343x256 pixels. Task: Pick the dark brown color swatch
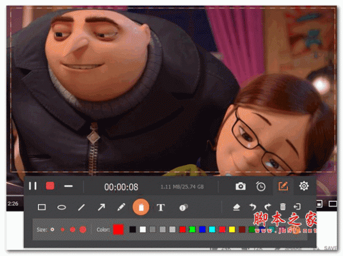[242, 229]
